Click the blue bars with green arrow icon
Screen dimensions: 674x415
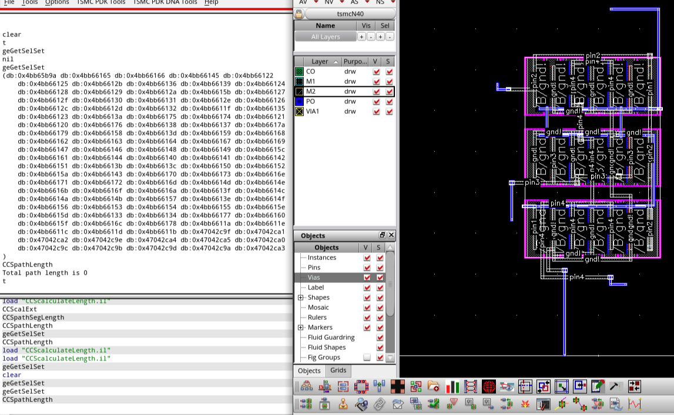(x=379, y=387)
